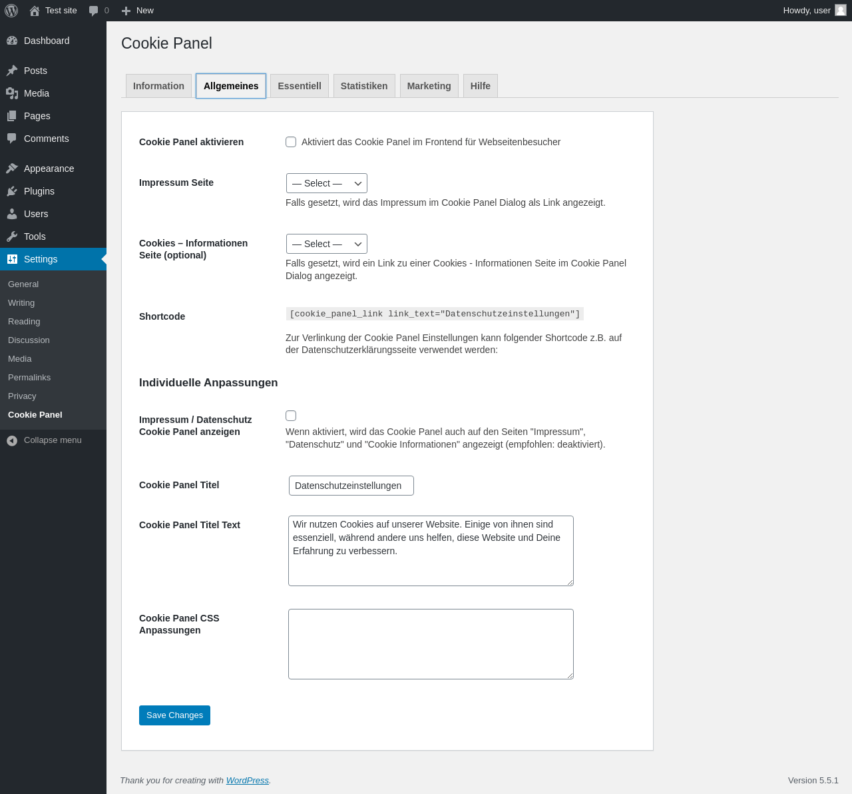Click the WordPress logo icon
The image size is (852, 794).
11,11
